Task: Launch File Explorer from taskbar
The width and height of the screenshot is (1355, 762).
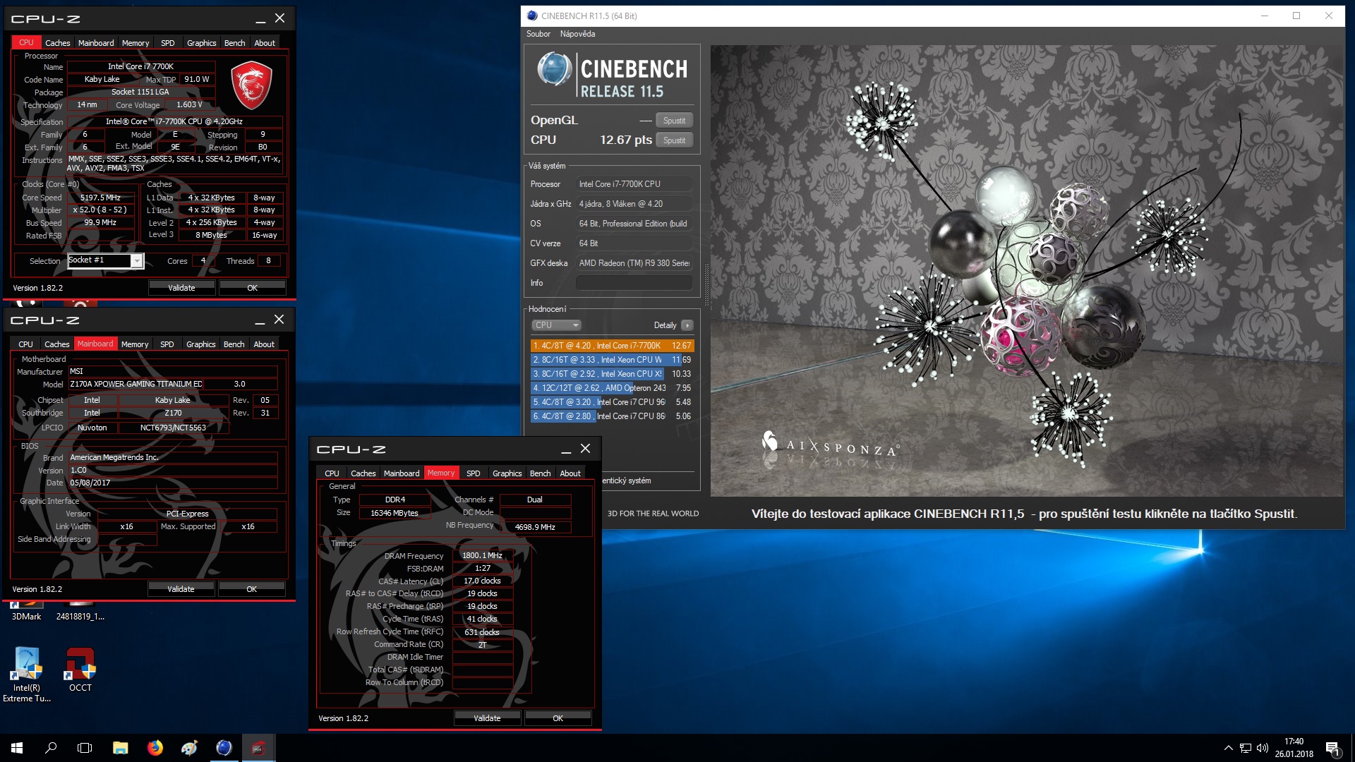Action: 120,748
